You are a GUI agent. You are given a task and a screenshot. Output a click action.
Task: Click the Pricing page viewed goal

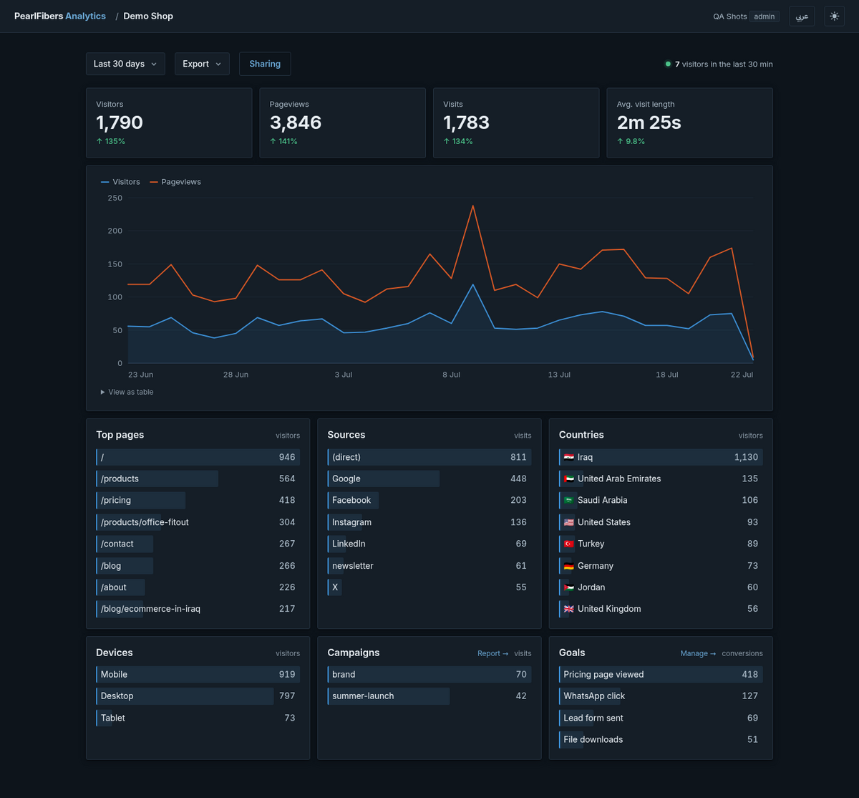tap(661, 674)
